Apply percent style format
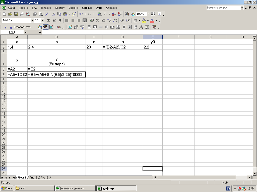 (x=98, y=20)
